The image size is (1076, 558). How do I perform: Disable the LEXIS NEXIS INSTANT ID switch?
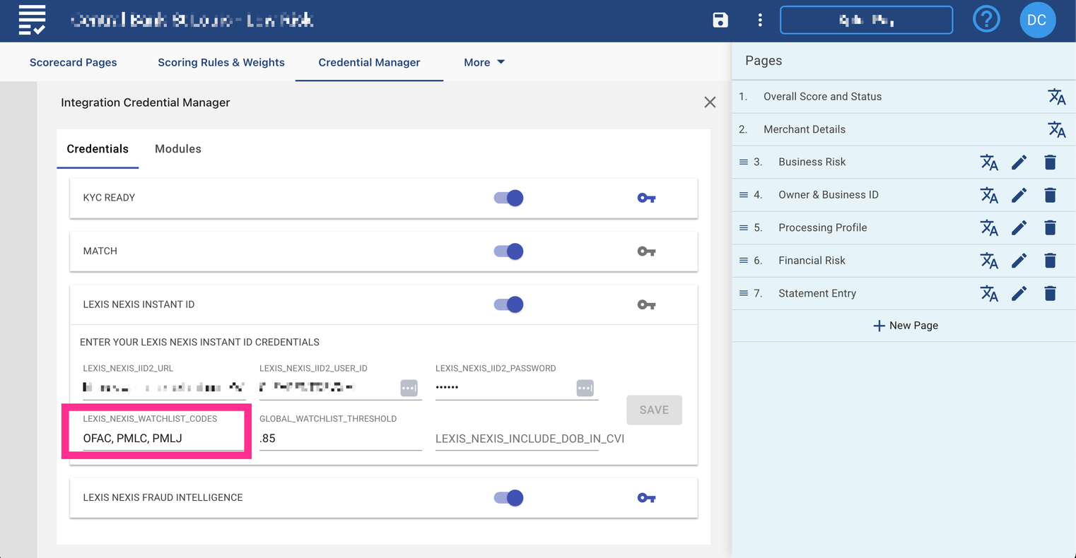click(x=508, y=304)
